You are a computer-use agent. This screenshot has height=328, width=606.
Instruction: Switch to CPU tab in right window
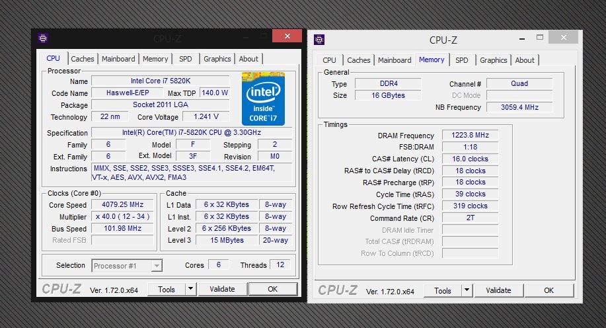pyautogui.click(x=329, y=60)
